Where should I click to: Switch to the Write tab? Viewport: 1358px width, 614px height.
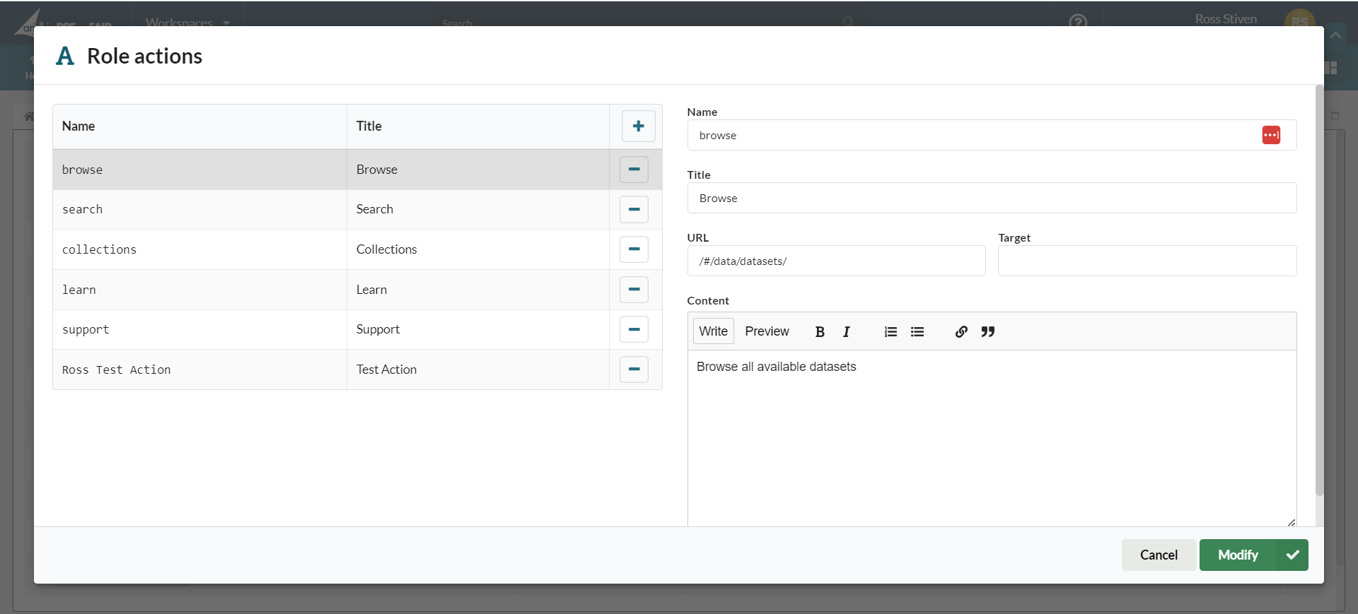713,331
